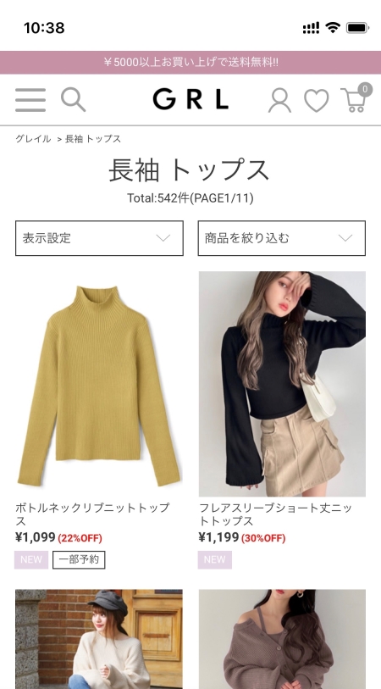The height and width of the screenshot is (689, 381).
Task: Select 長袖 トップス breadcrumb item
Action: pyautogui.click(x=93, y=139)
